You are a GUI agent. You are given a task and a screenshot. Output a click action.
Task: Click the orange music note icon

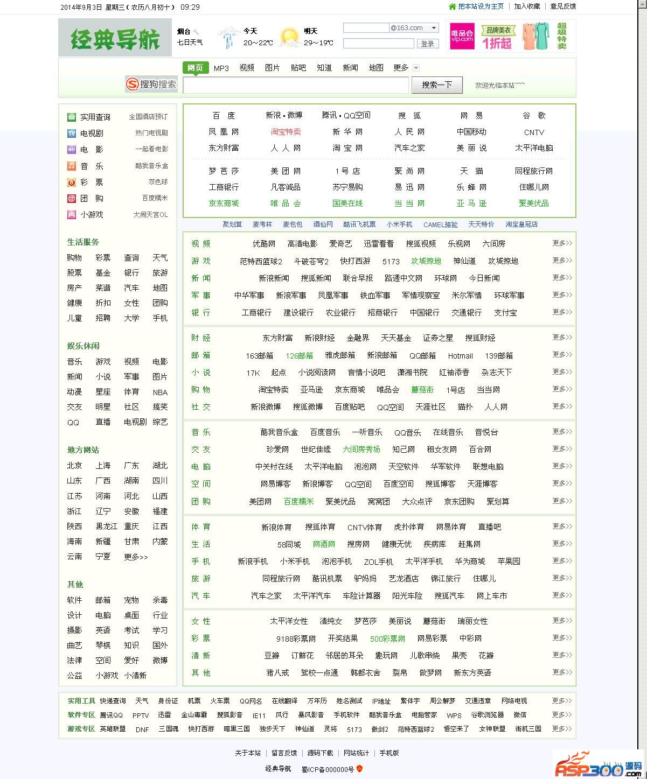[x=72, y=166]
